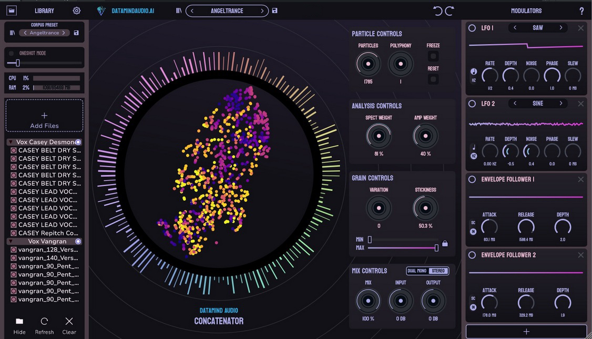Click the ANGELTRANCE preset name

[227, 11]
